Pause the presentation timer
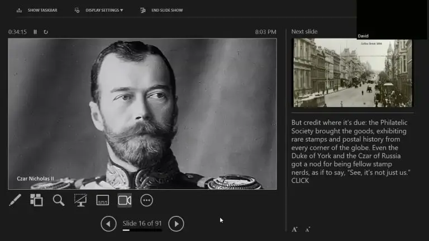Viewport: 429px width, 241px height. tap(35, 32)
